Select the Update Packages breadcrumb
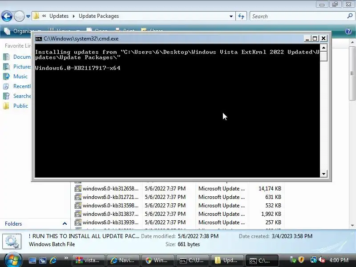This screenshot has width=356, height=267. coord(99,16)
